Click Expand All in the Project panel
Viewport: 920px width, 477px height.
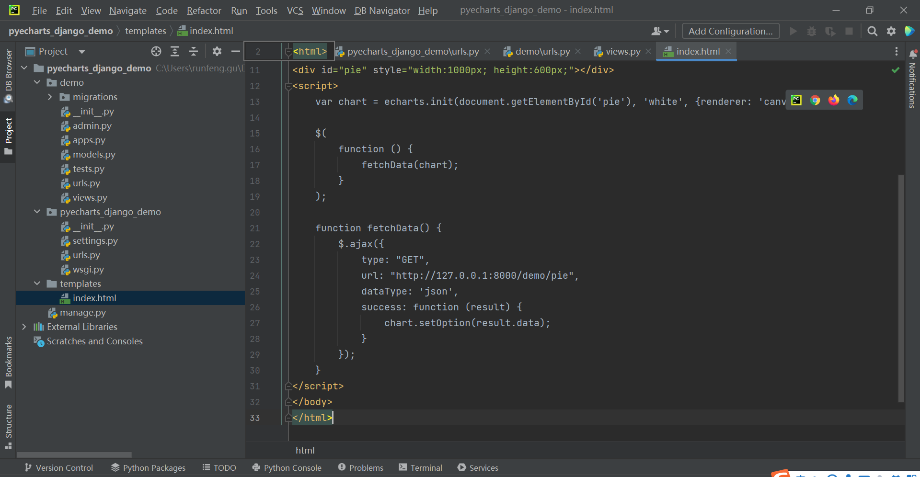[175, 51]
